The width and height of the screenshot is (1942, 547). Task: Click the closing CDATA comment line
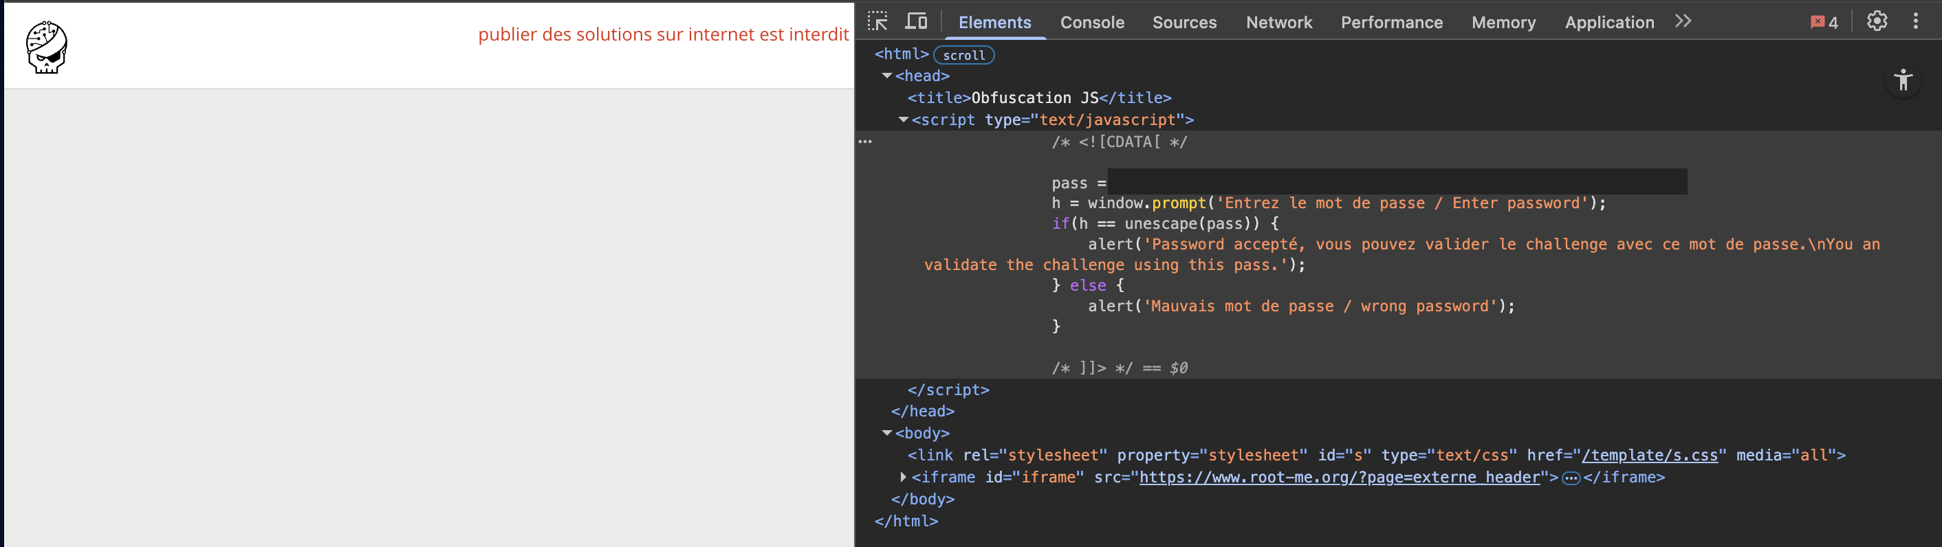[1120, 368]
